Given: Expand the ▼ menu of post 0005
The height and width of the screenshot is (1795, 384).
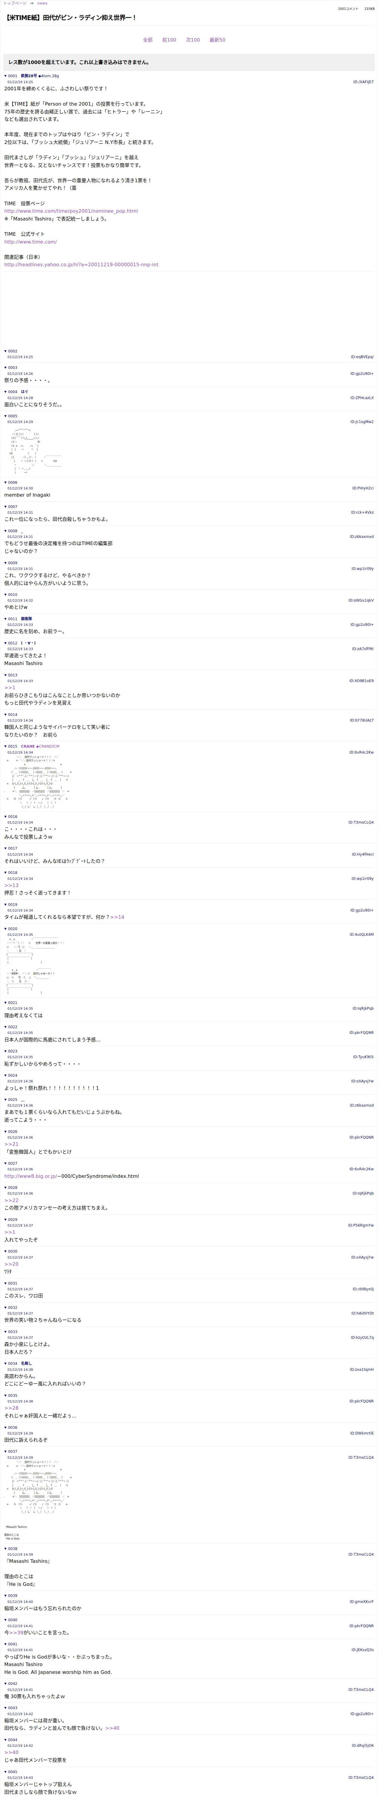Looking at the screenshot, I should pos(6,416).
